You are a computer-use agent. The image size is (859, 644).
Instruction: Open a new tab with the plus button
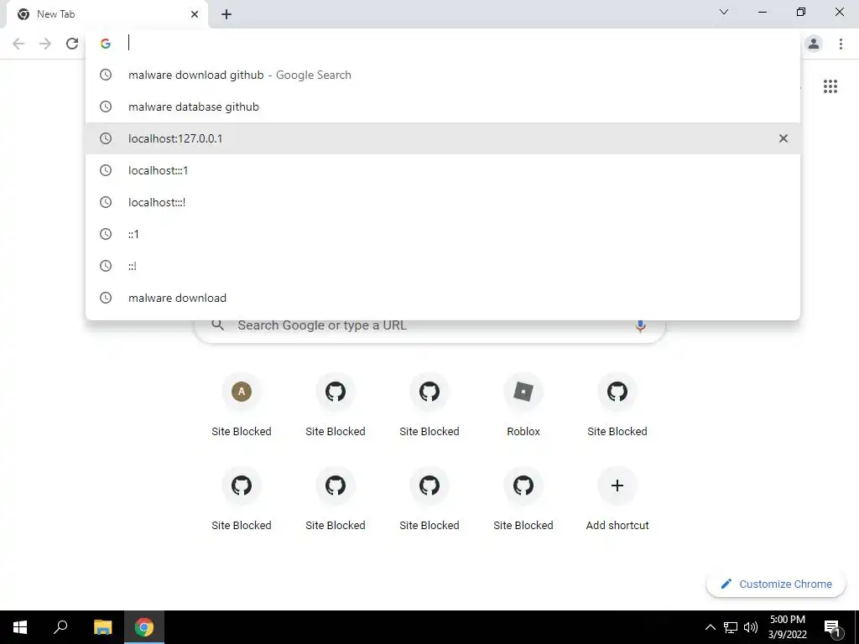226,14
